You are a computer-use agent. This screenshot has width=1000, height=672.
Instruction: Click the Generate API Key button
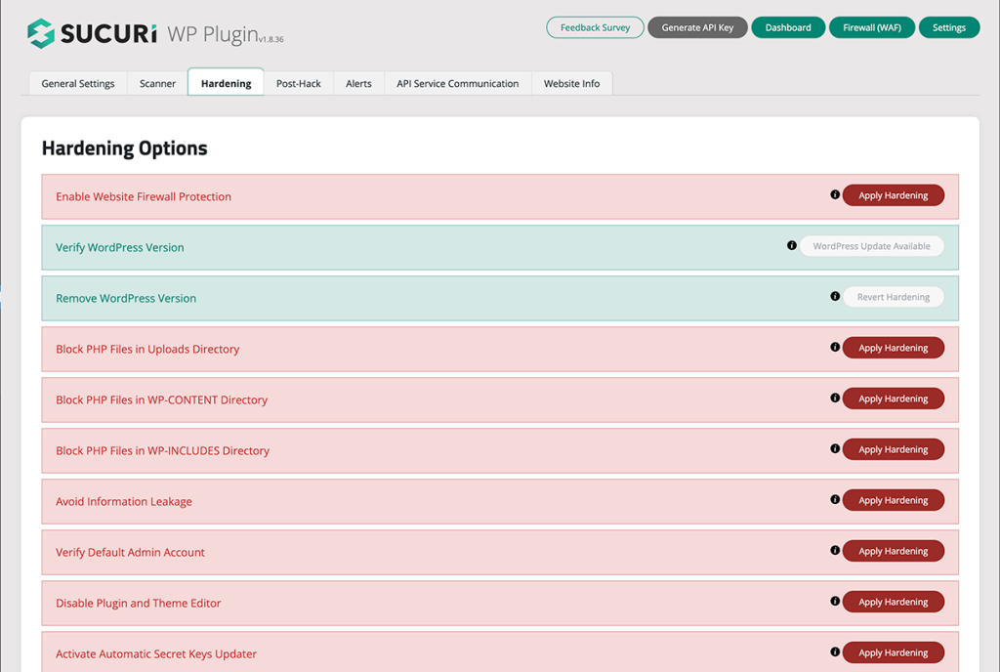click(x=697, y=27)
